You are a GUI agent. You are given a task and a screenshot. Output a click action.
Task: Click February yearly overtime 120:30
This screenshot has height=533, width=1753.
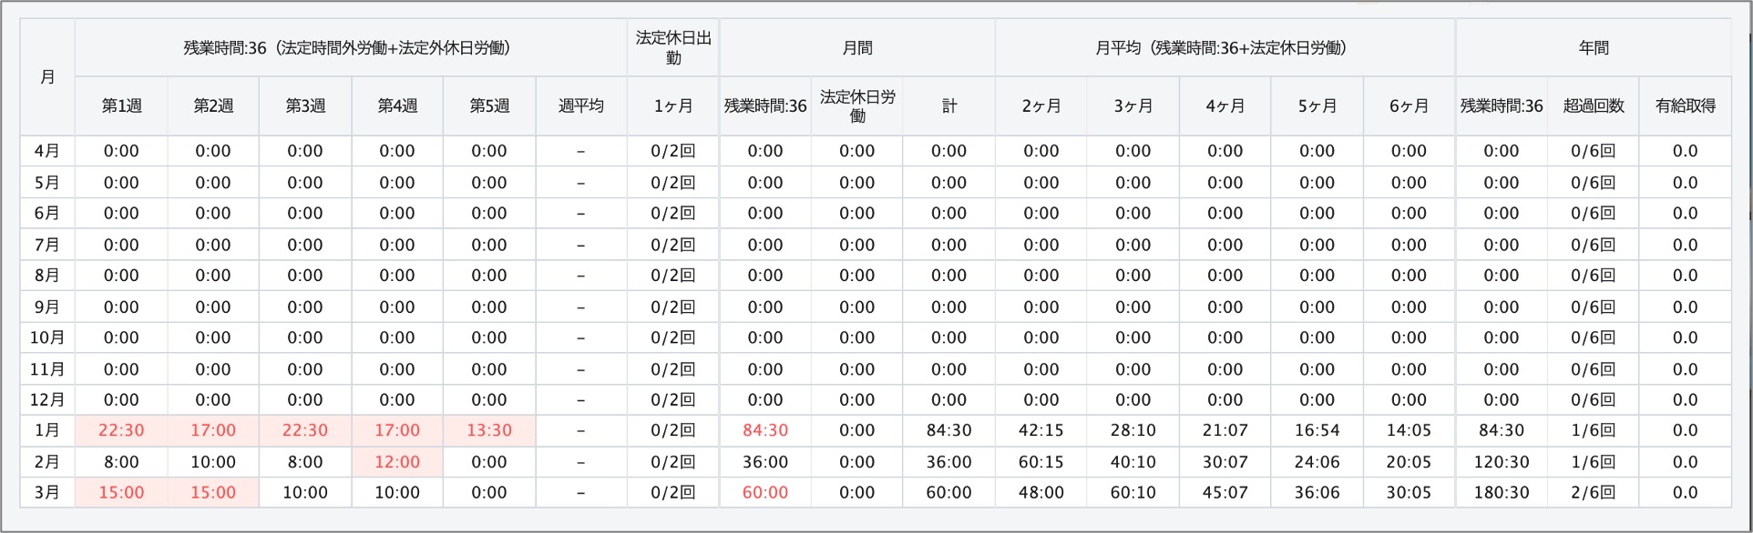1502,462
